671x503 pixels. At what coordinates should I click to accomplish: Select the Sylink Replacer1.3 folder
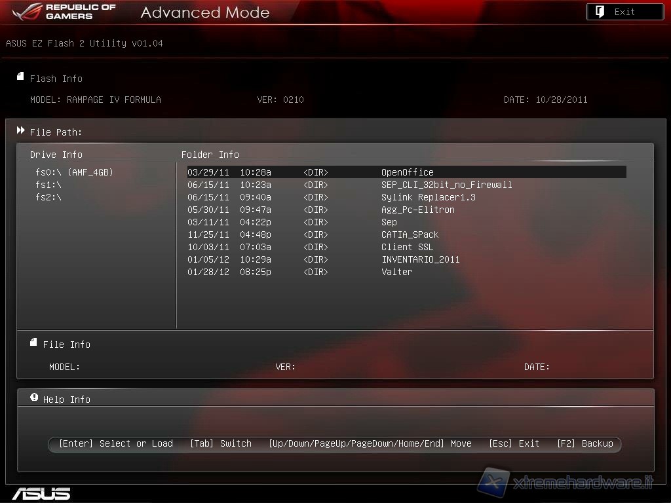tap(428, 197)
